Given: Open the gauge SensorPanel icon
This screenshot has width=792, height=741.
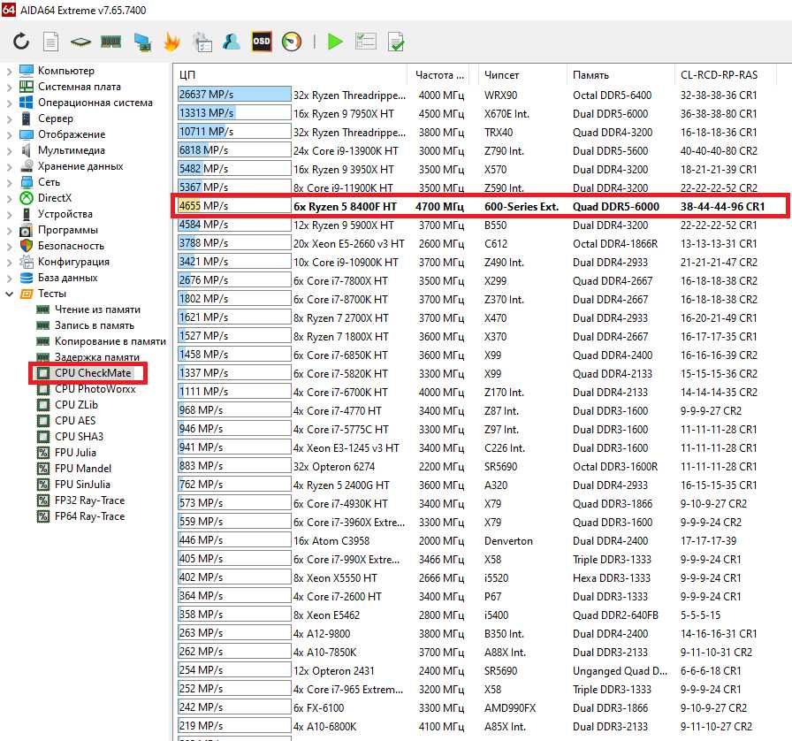Looking at the screenshot, I should click(x=292, y=42).
